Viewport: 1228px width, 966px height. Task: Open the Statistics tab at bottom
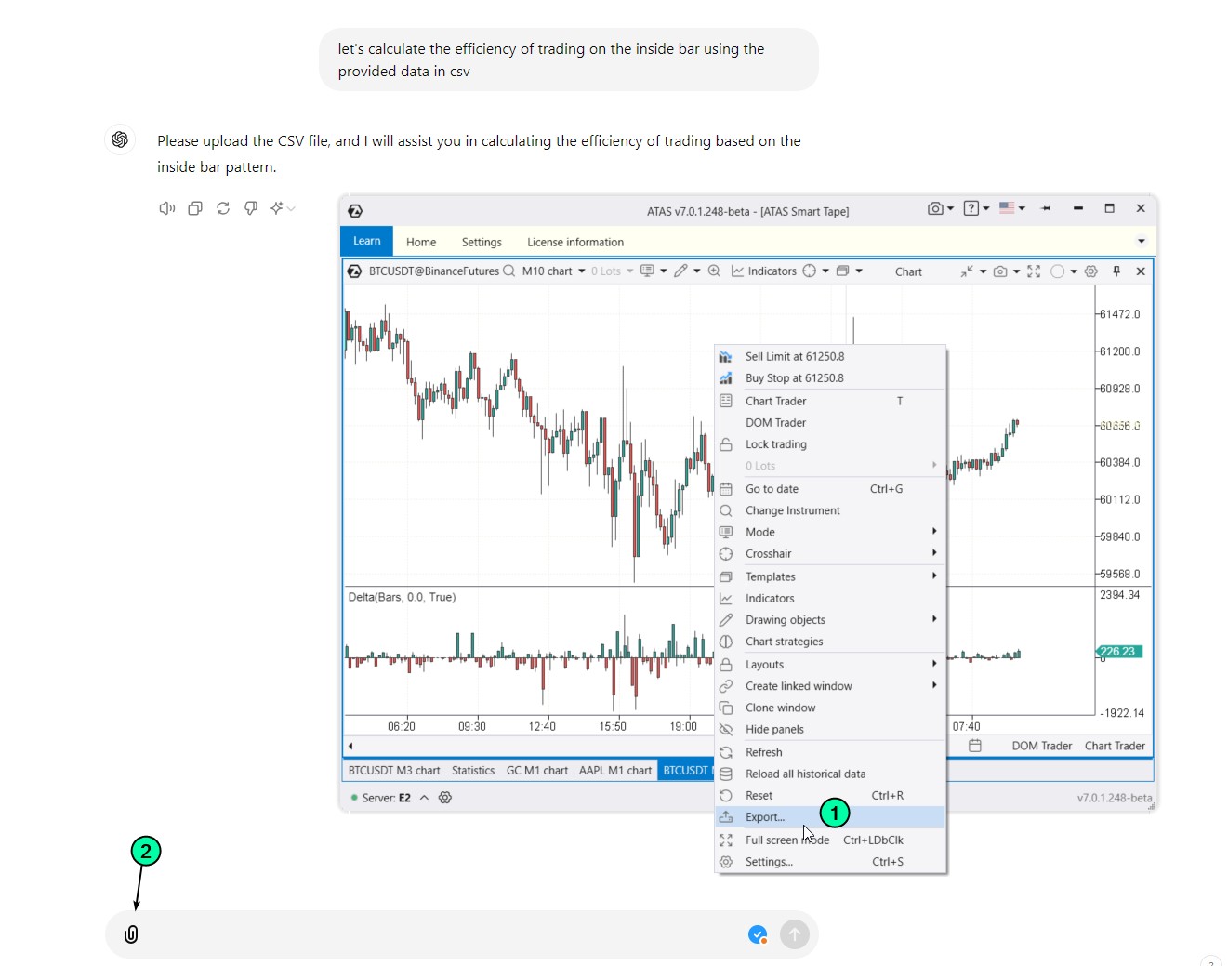pos(473,771)
